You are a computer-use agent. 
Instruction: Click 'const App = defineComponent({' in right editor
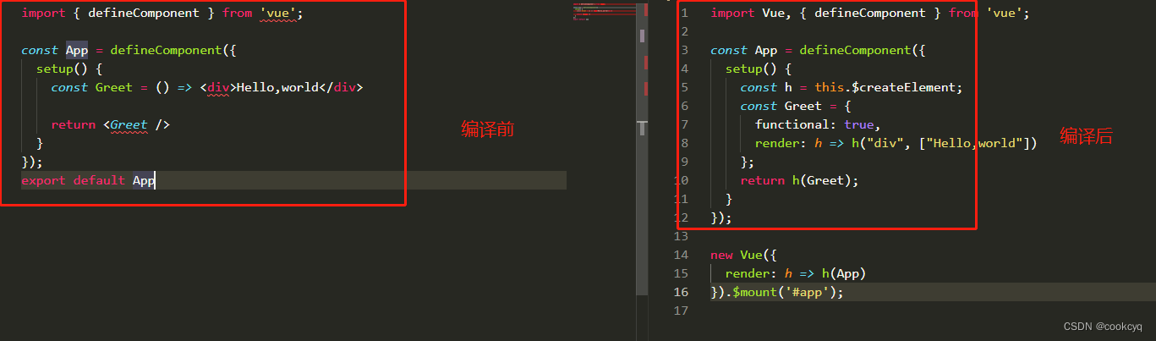point(818,51)
